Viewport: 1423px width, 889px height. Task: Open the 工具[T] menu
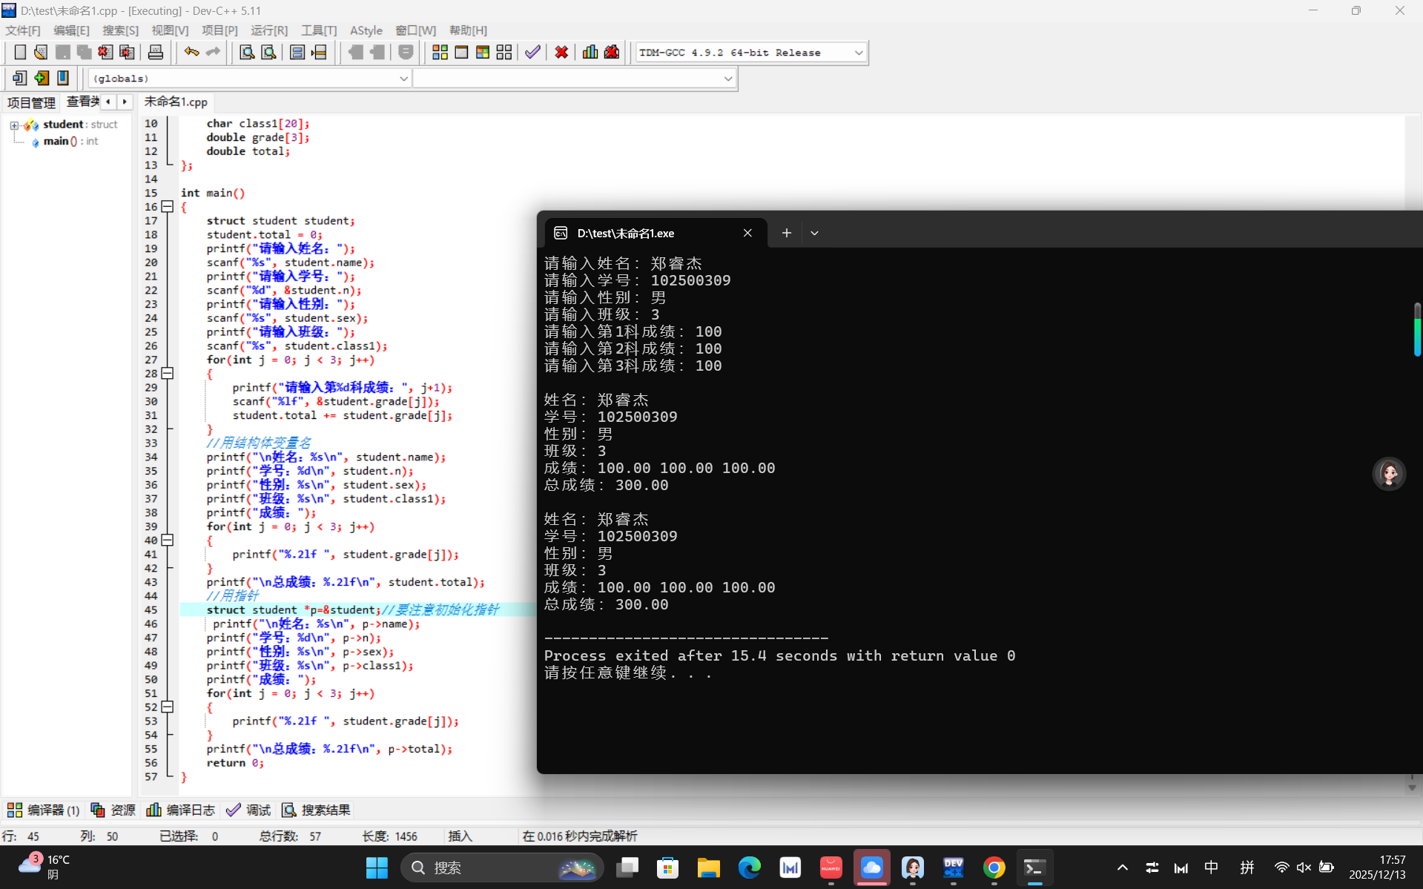[x=319, y=30]
